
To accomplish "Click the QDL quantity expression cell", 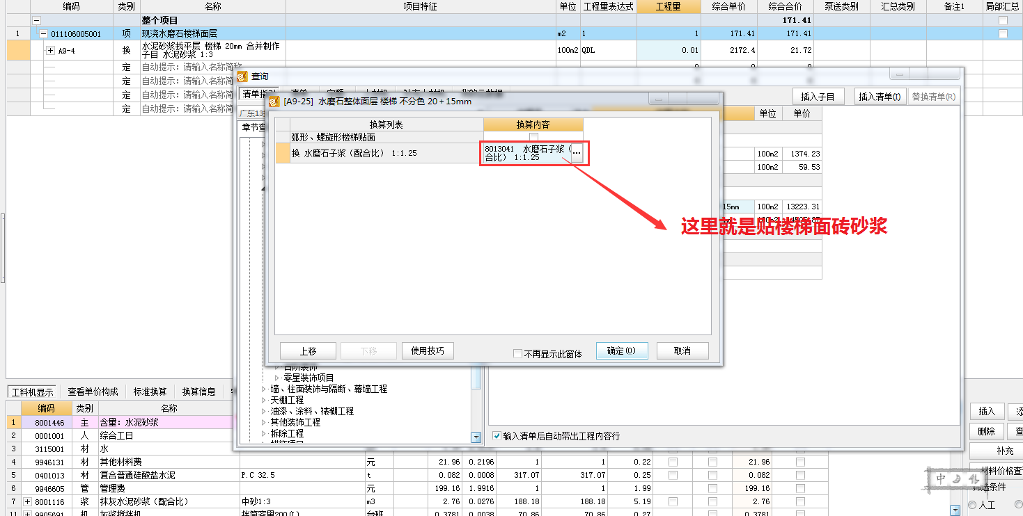I will [x=608, y=51].
